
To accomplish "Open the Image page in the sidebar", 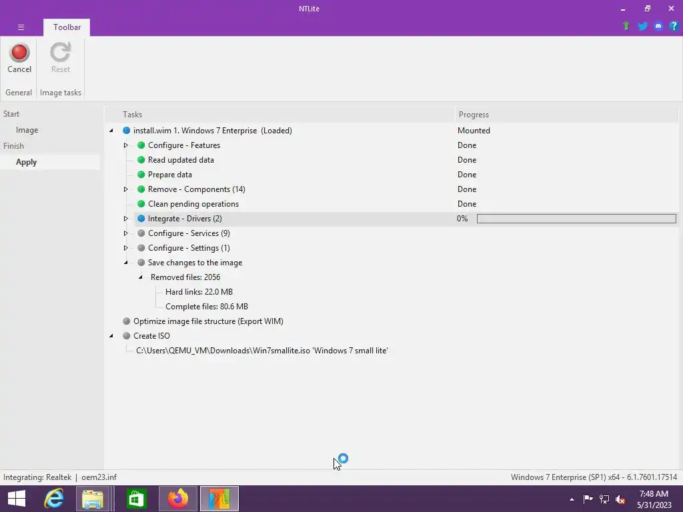I will pos(27,130).
